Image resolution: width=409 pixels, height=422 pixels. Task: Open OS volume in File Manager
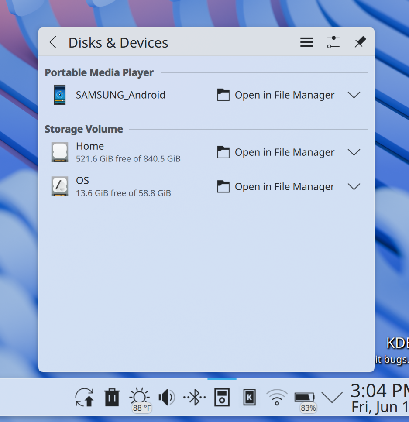[275, 186]
